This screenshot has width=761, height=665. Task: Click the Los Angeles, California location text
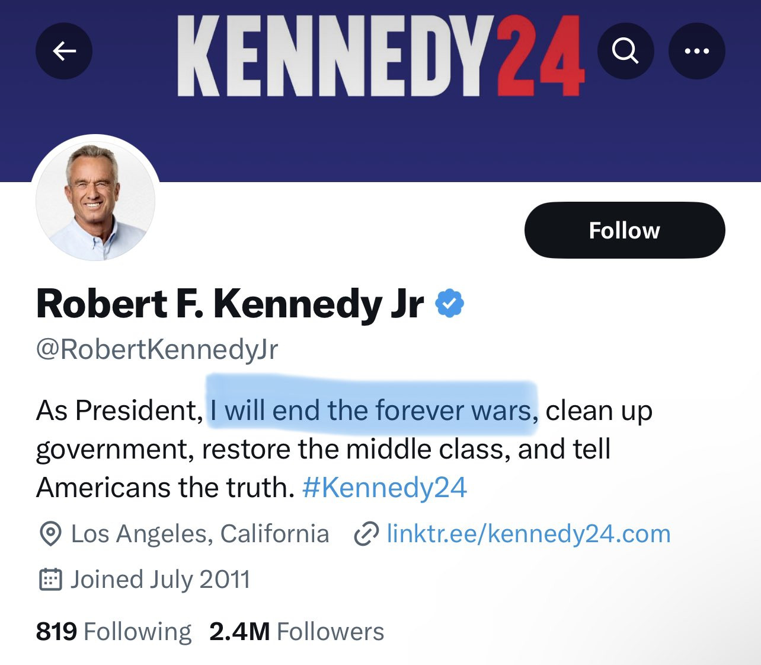coord(200,534)
